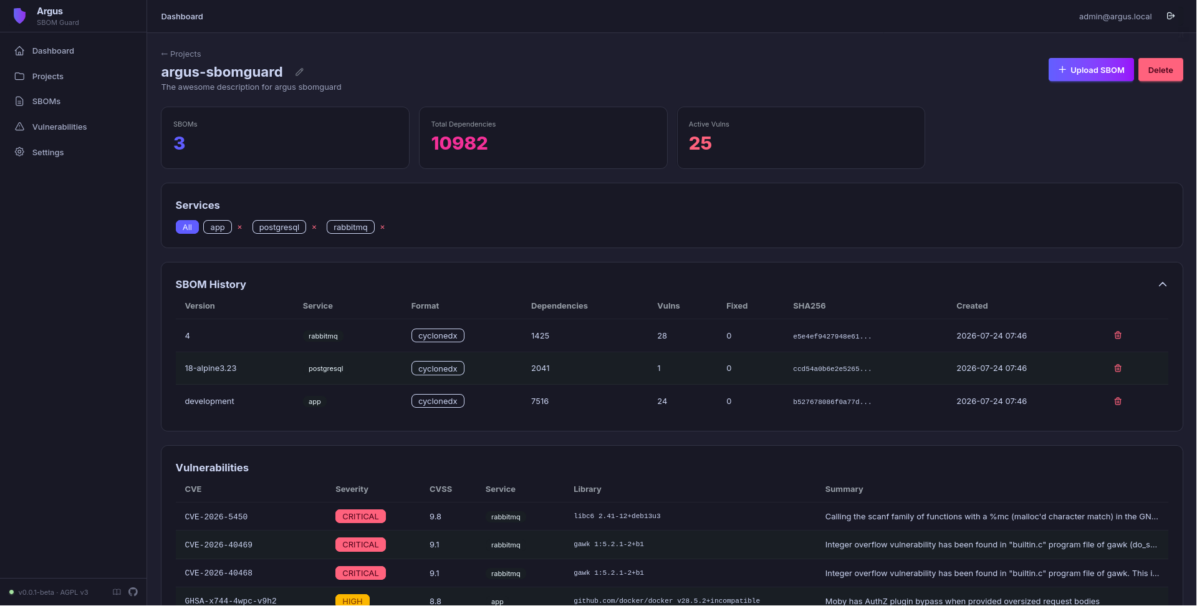
Task: Open CVE-2026-5450 vulnerability row
Action: tap(672, 517)
